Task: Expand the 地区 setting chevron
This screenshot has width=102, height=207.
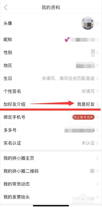Action: [x=97, y=65]
